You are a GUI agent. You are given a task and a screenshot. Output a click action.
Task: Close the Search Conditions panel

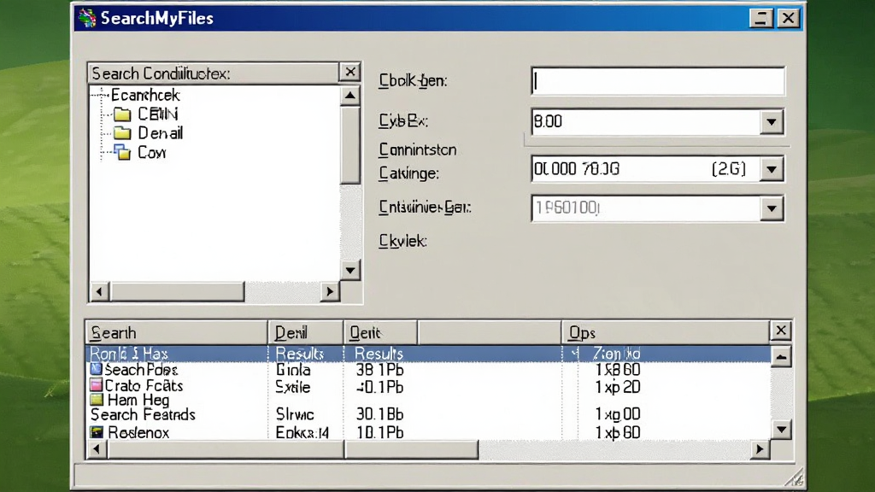tap(349, 72)
